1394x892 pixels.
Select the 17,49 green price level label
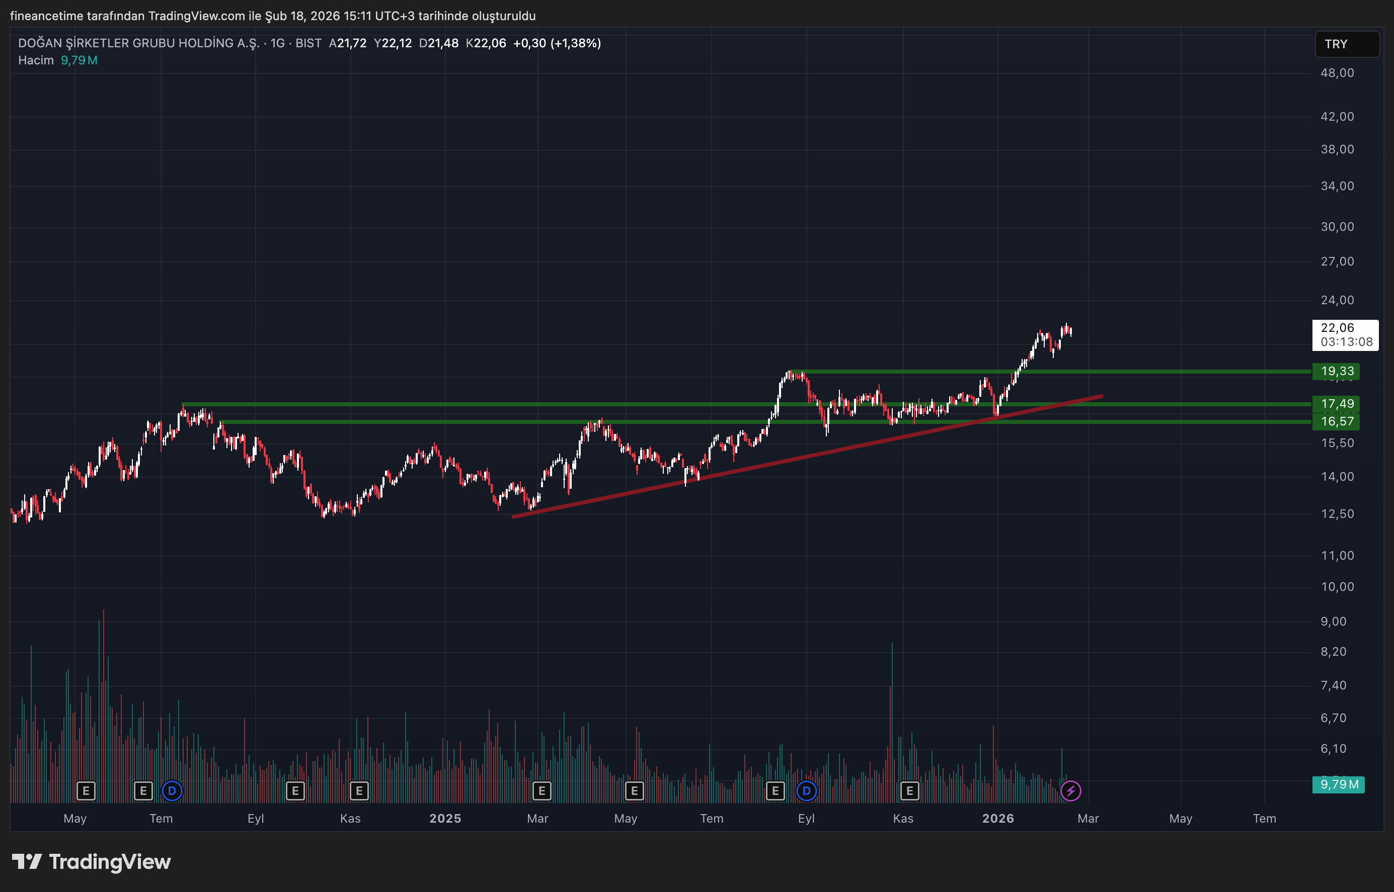coord(1336,404)
